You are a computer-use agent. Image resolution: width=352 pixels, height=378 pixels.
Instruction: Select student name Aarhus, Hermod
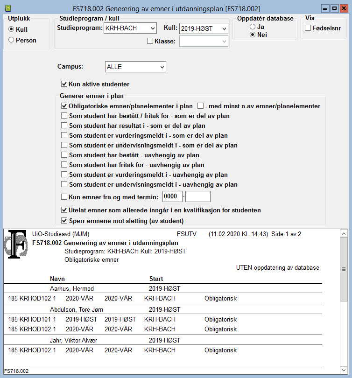[x=72, y=288]
